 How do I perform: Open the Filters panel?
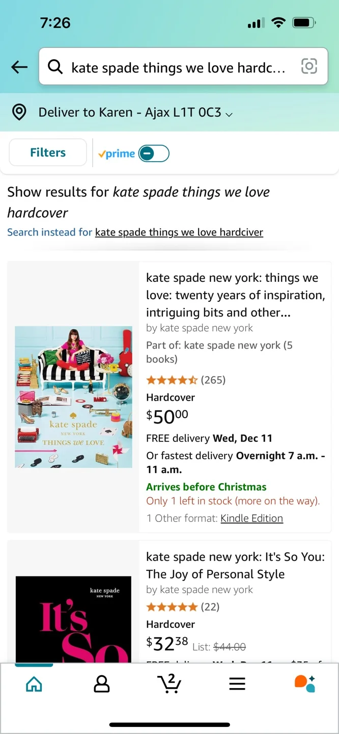47,152
